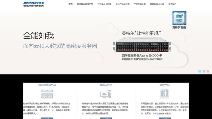
Task: Select the second carousel slide indicator
Action: [204, 71]
